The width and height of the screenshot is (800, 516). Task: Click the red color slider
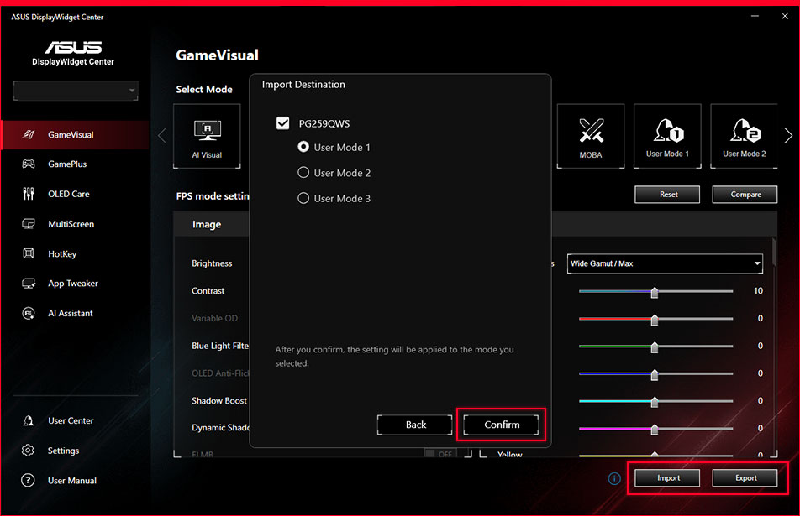tap(655, 319)
